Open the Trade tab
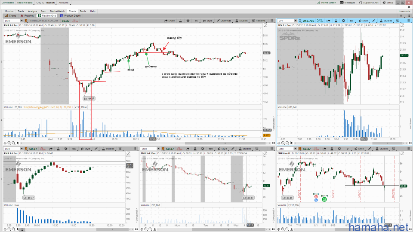 [x=21, y=11]
